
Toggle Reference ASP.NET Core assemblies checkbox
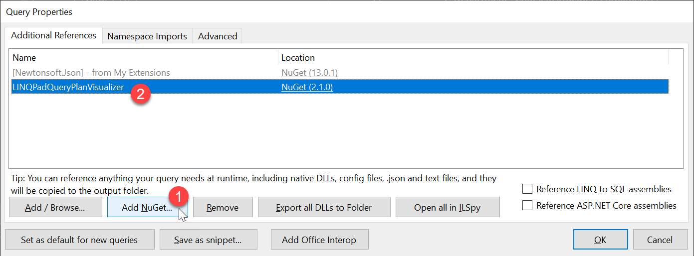[527, 205]
